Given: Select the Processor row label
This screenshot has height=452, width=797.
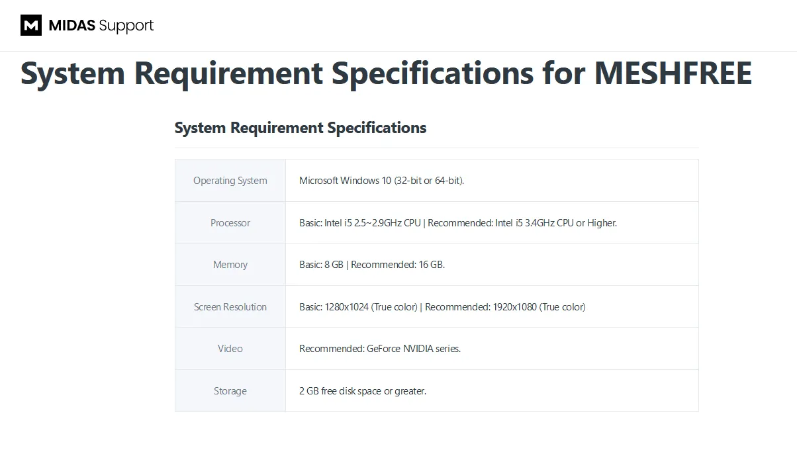Looking at the screenshot, I should [x=230, y=223].
